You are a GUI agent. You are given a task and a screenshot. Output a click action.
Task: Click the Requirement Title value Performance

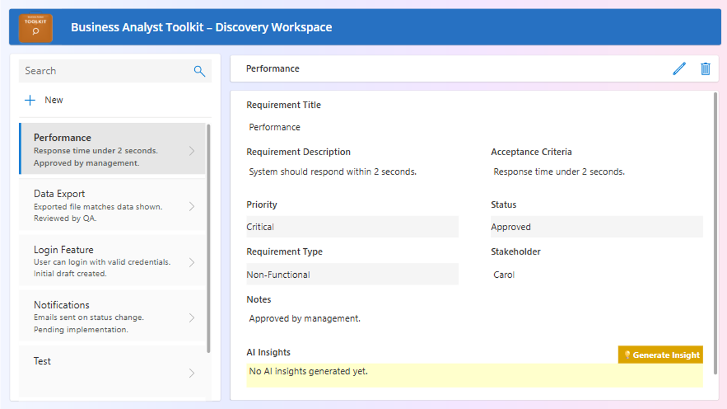click(275, 127)
